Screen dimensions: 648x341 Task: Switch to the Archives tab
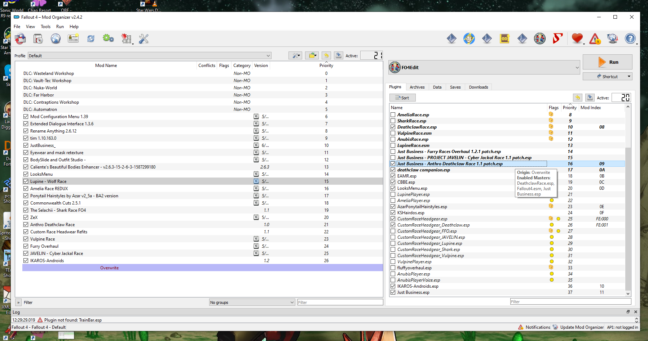417,87
